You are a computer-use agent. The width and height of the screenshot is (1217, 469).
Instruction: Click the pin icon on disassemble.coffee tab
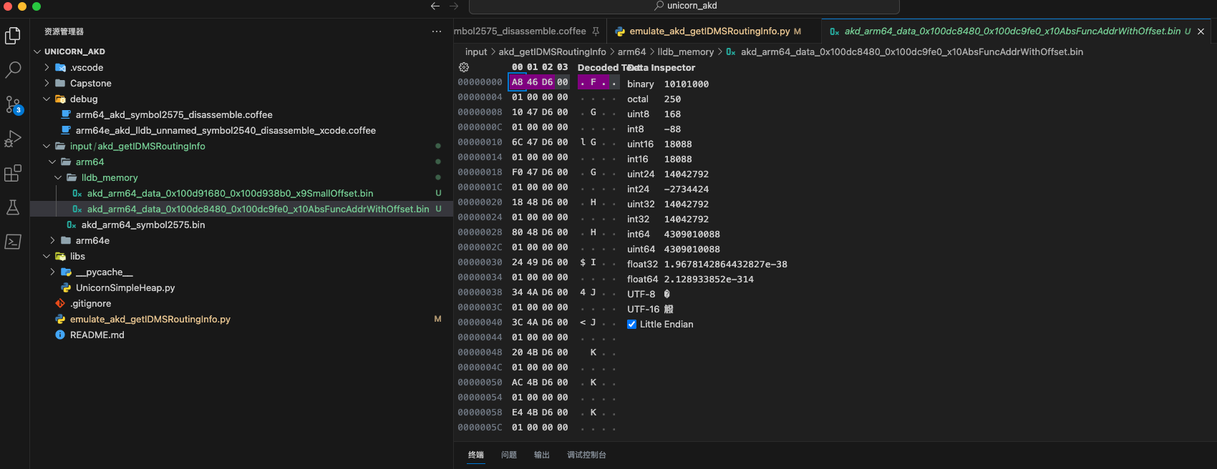point(596,31)
